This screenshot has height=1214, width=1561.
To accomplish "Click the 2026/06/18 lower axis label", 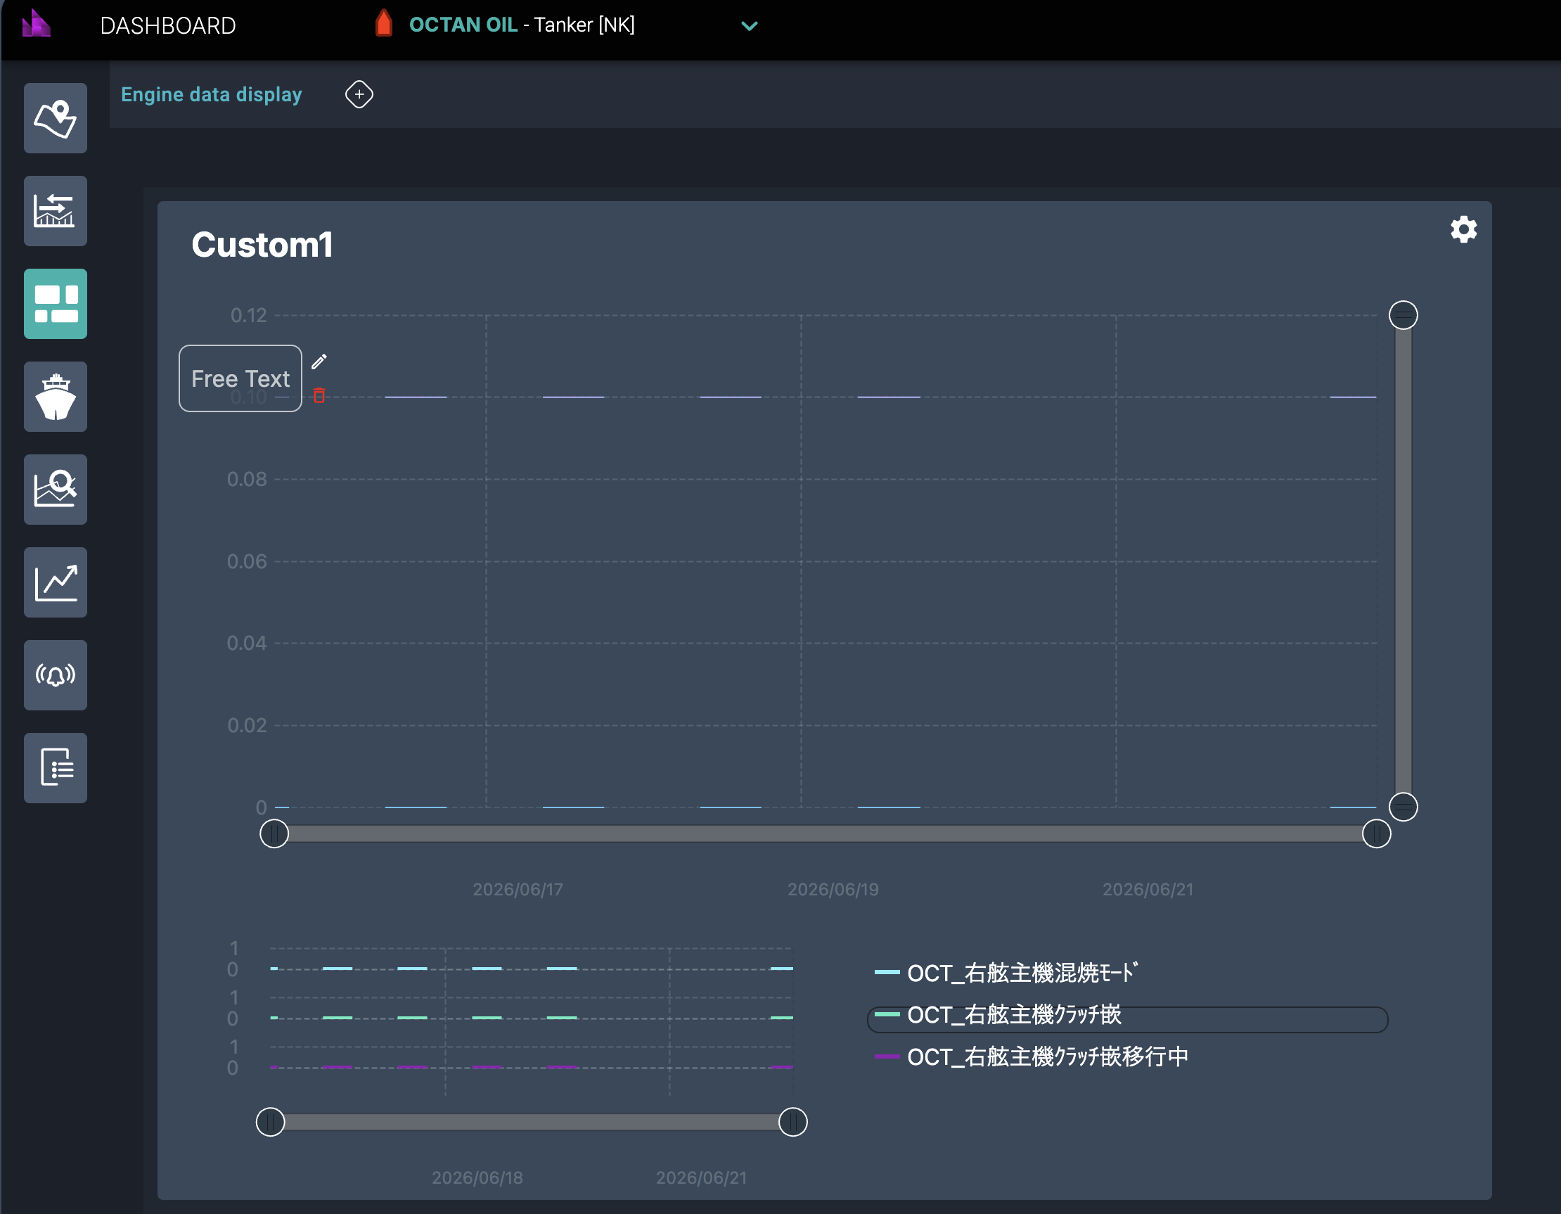I will coord(477,1177).
